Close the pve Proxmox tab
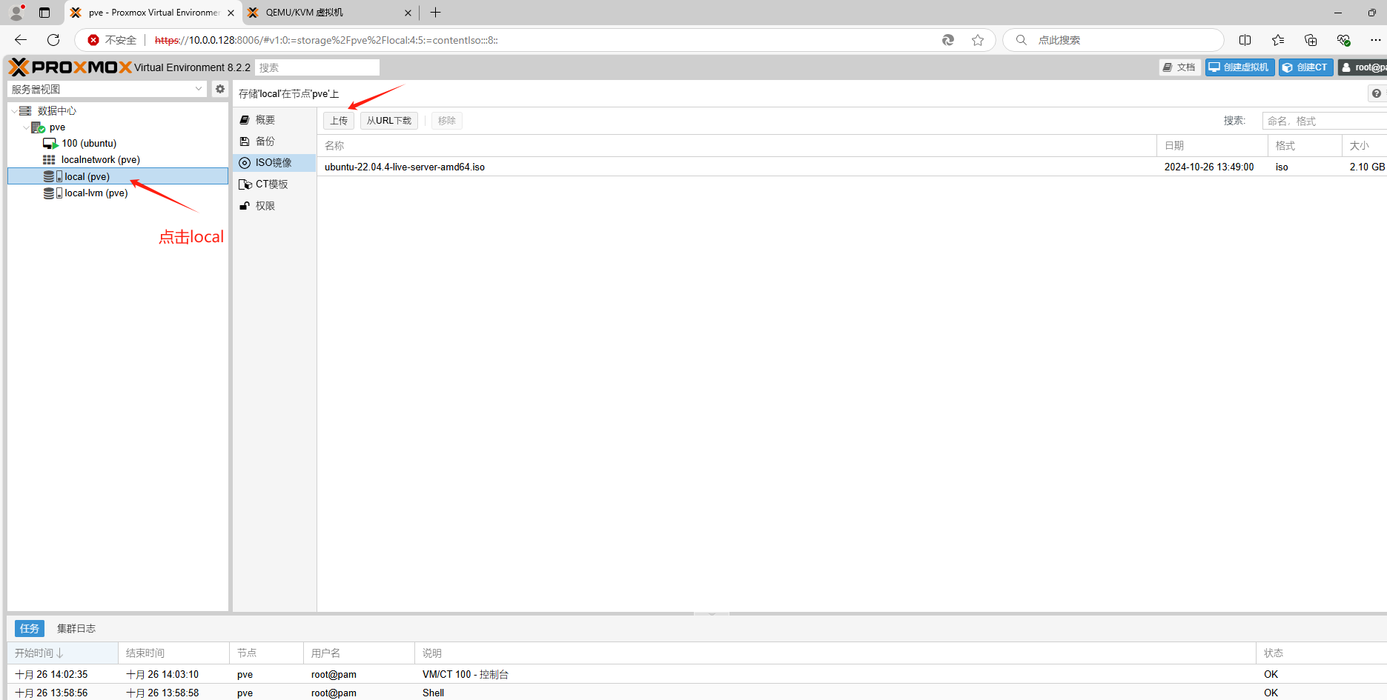This screenshot has height=700, width=1387. 231,13
